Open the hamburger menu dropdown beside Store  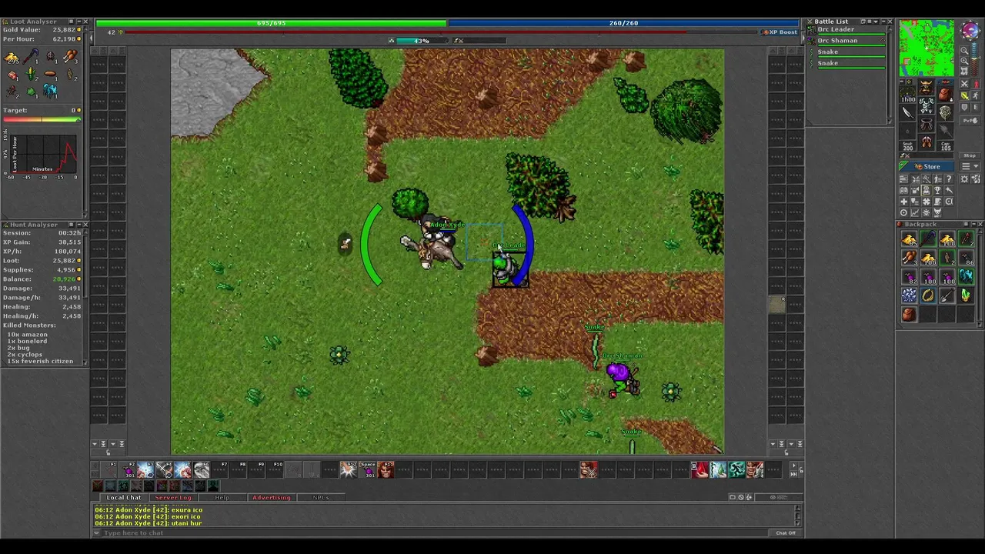tap(970, 166)
